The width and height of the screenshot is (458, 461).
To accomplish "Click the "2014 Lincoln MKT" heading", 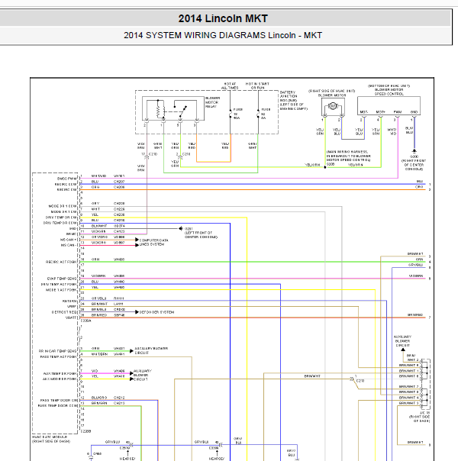I will (x=223, y=18).
